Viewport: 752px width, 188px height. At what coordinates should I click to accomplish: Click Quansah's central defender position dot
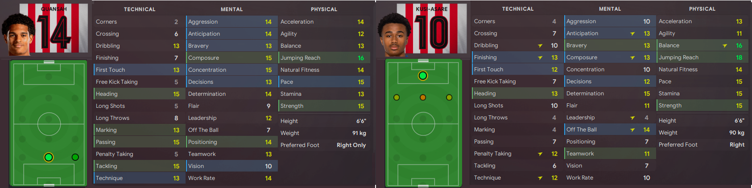[x=49, y=157]
